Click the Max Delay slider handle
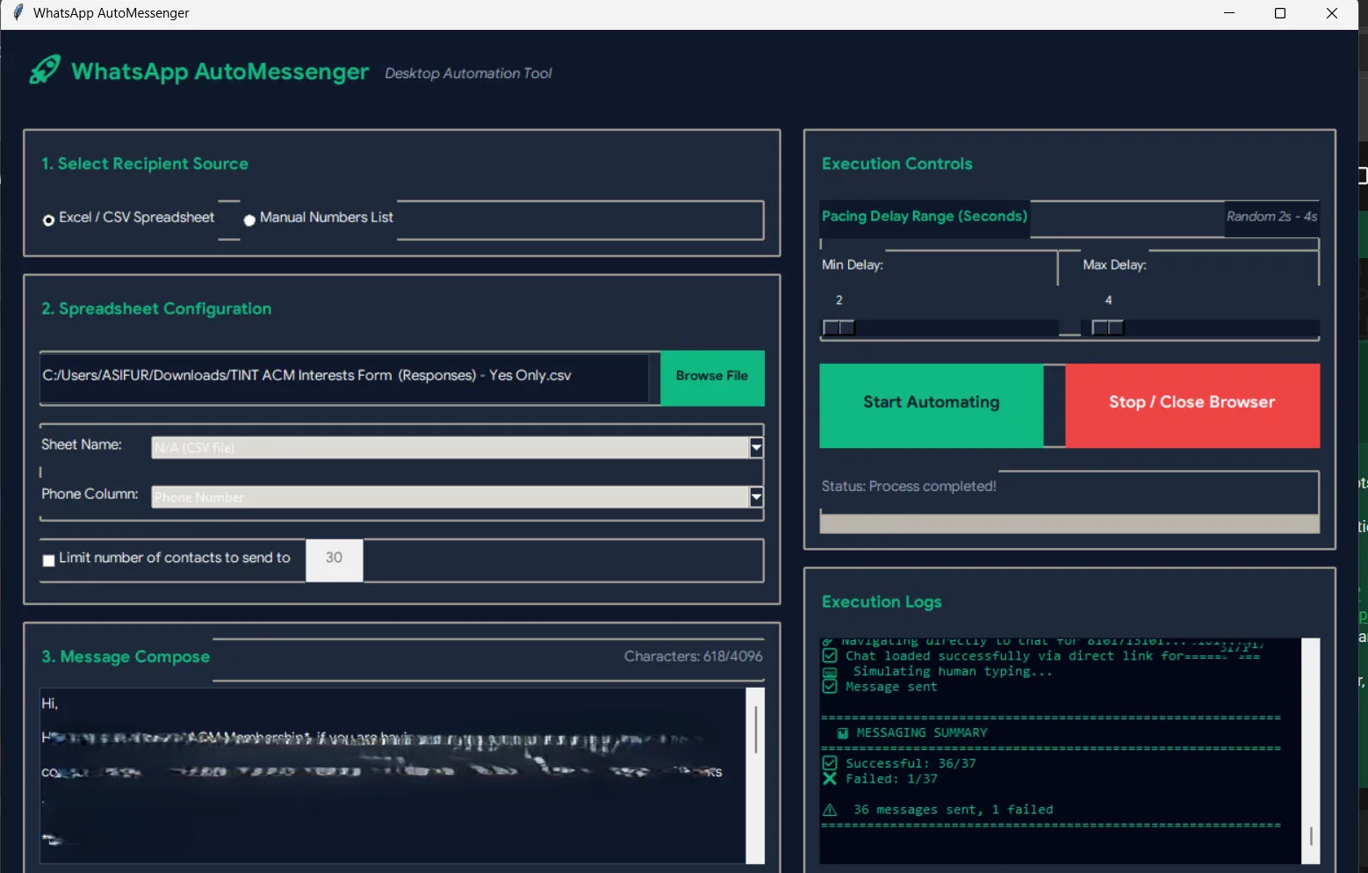1368x873 pixels. point(1107,328)
